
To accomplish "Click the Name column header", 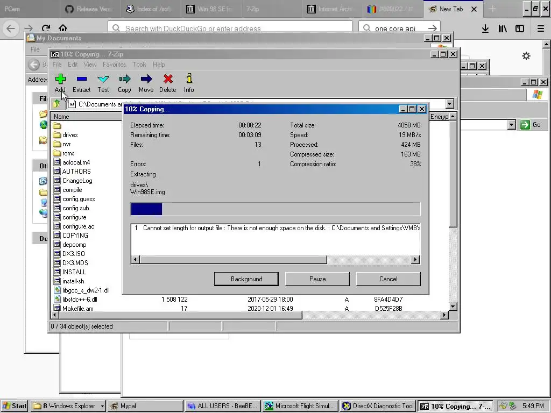I will (86, 117).
